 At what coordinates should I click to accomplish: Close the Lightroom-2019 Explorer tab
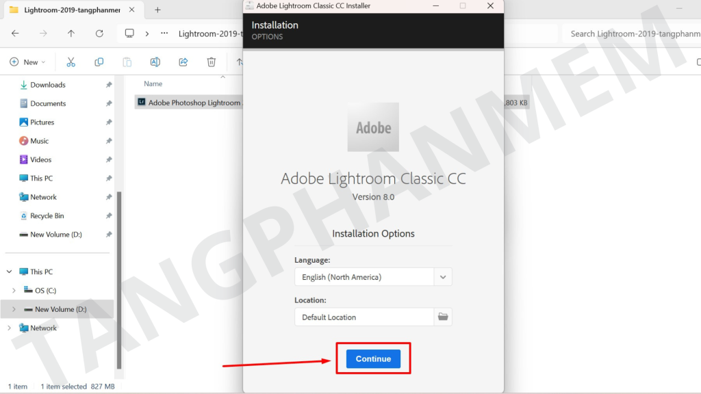coord(132,10)
